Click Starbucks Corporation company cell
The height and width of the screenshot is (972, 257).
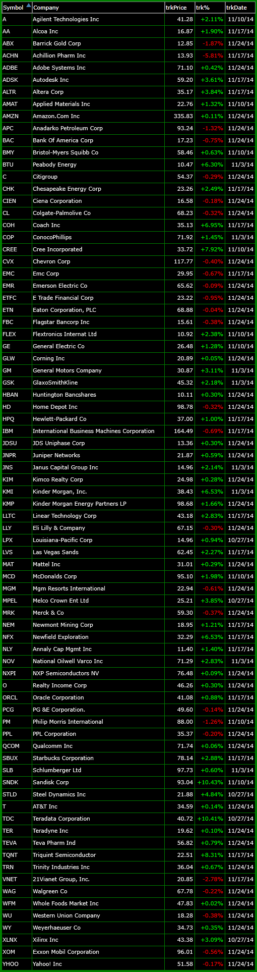98,758
